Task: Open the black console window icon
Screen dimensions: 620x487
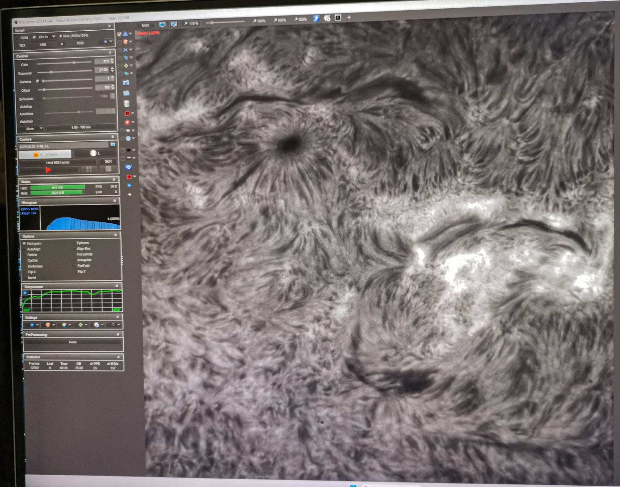Action: click(338, 17)
